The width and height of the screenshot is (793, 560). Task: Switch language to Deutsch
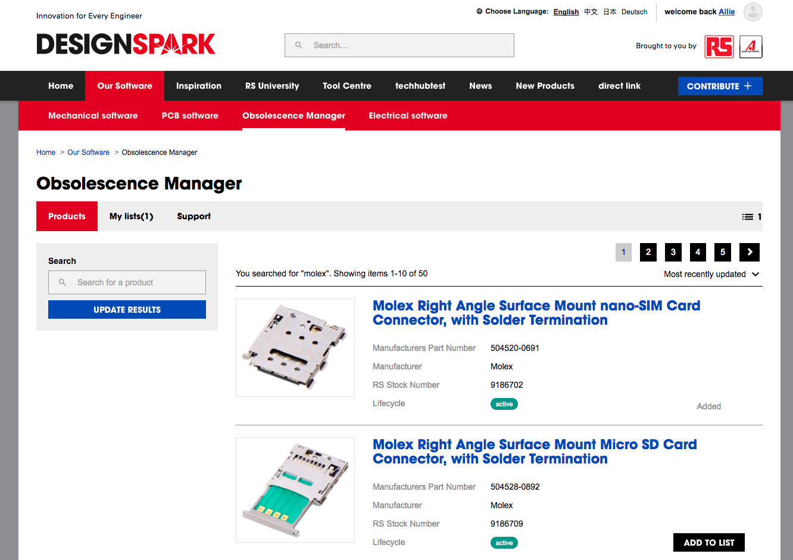[x=634, y=12]
